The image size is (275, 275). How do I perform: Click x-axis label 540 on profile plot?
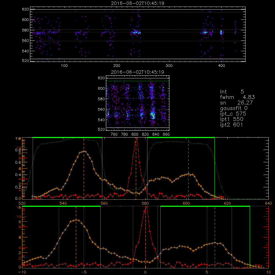[x=63, y=204]
